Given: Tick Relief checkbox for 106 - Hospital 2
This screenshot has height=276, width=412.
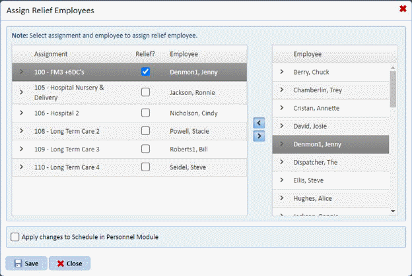Looking at the screenshot, I should coord(145,113).
